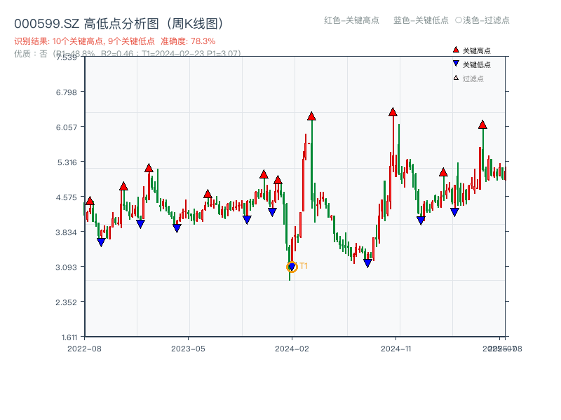Click the x-axis label 2024-02

coord(292,349)
